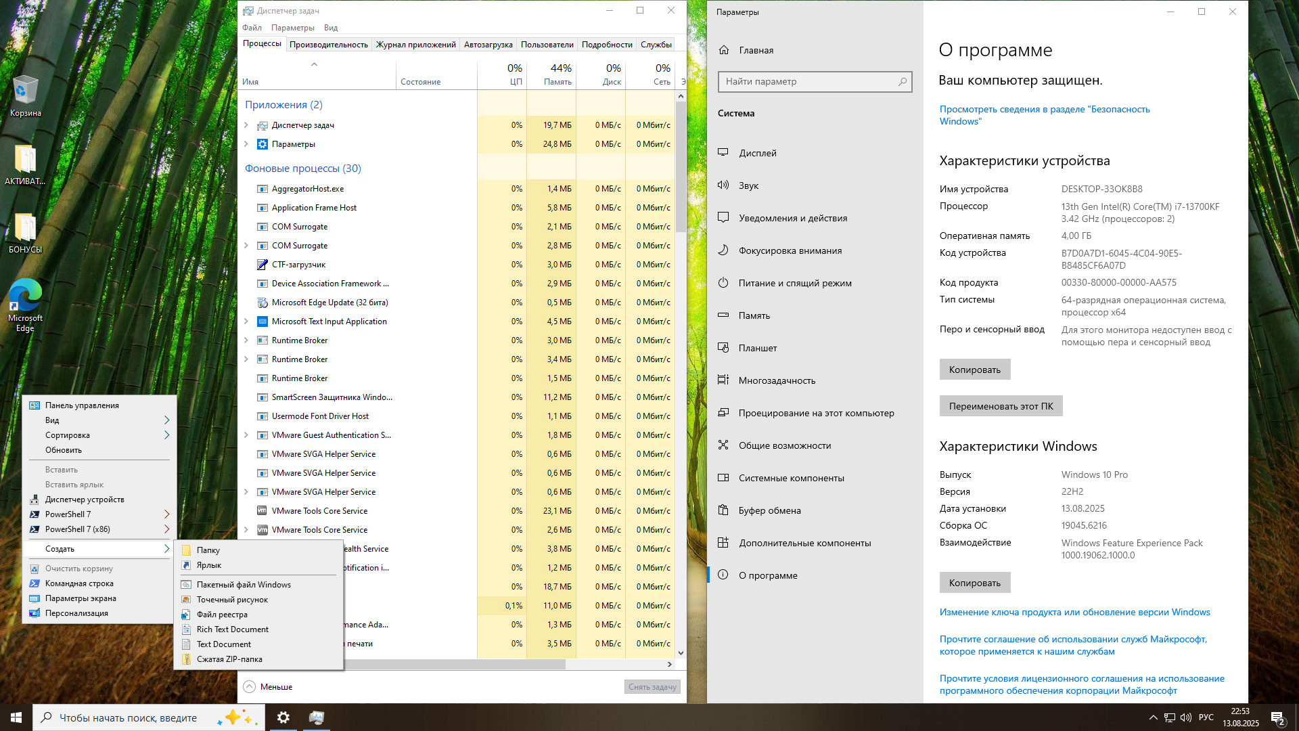Click the РУС language indicator

coord(1206,717)
